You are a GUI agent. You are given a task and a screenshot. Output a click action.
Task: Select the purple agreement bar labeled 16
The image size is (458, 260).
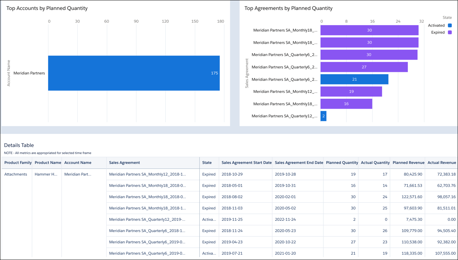(x=346, y=104)
